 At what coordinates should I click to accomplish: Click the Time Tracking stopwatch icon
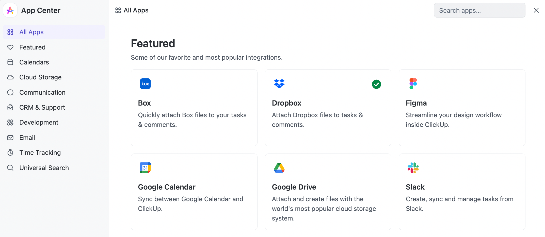tap(10, 153)
